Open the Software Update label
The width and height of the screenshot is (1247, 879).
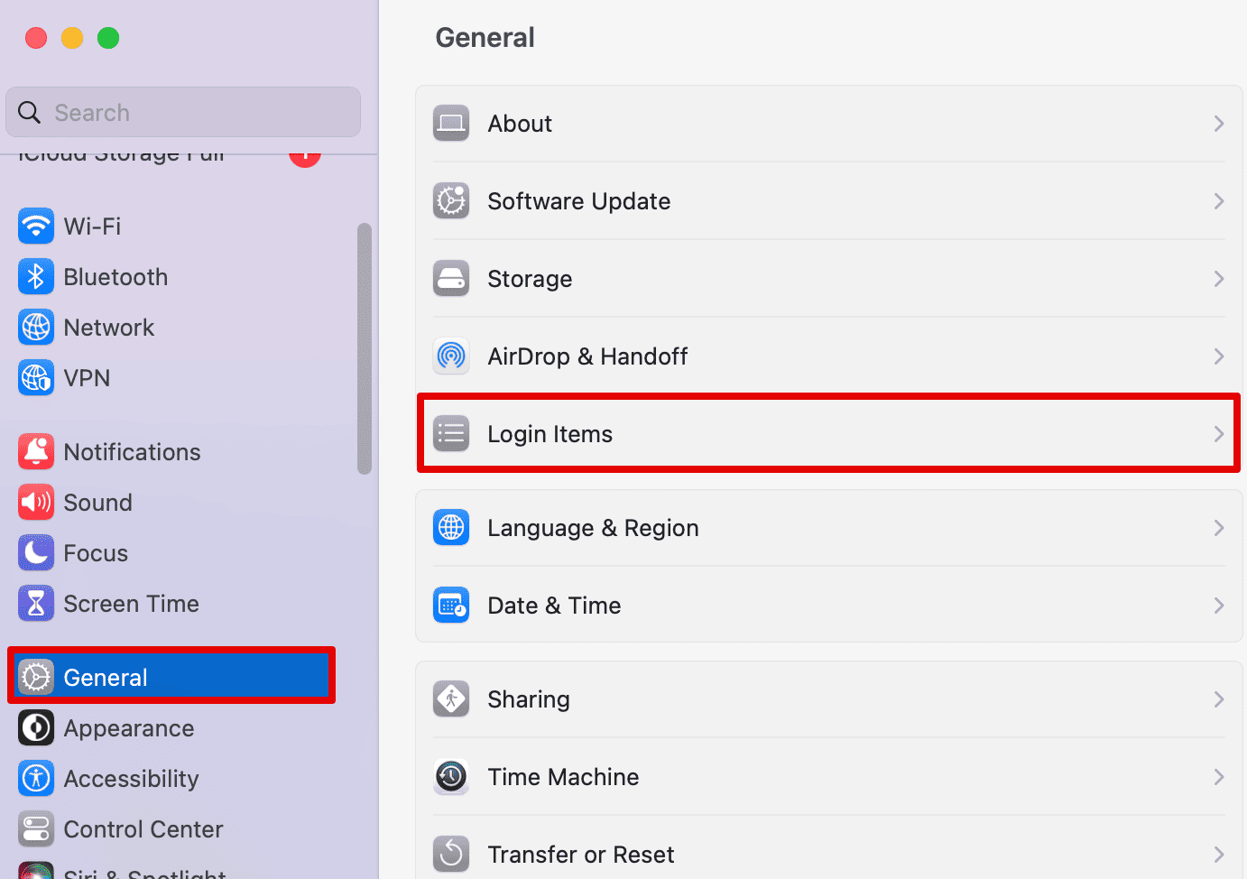pyautogui.click(x=579, y=201)
